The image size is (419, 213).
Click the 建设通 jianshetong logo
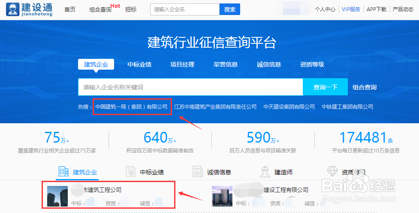(x=29, y=9)
